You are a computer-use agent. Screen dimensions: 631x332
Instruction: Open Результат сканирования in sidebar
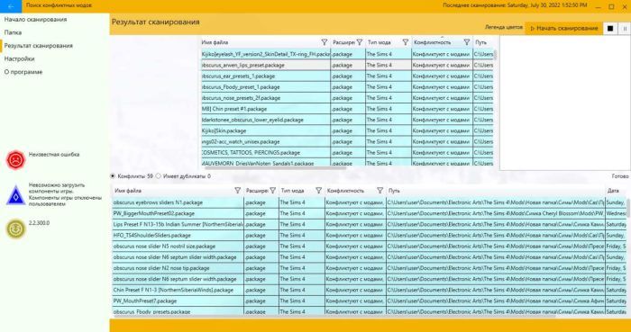point(38,46)
